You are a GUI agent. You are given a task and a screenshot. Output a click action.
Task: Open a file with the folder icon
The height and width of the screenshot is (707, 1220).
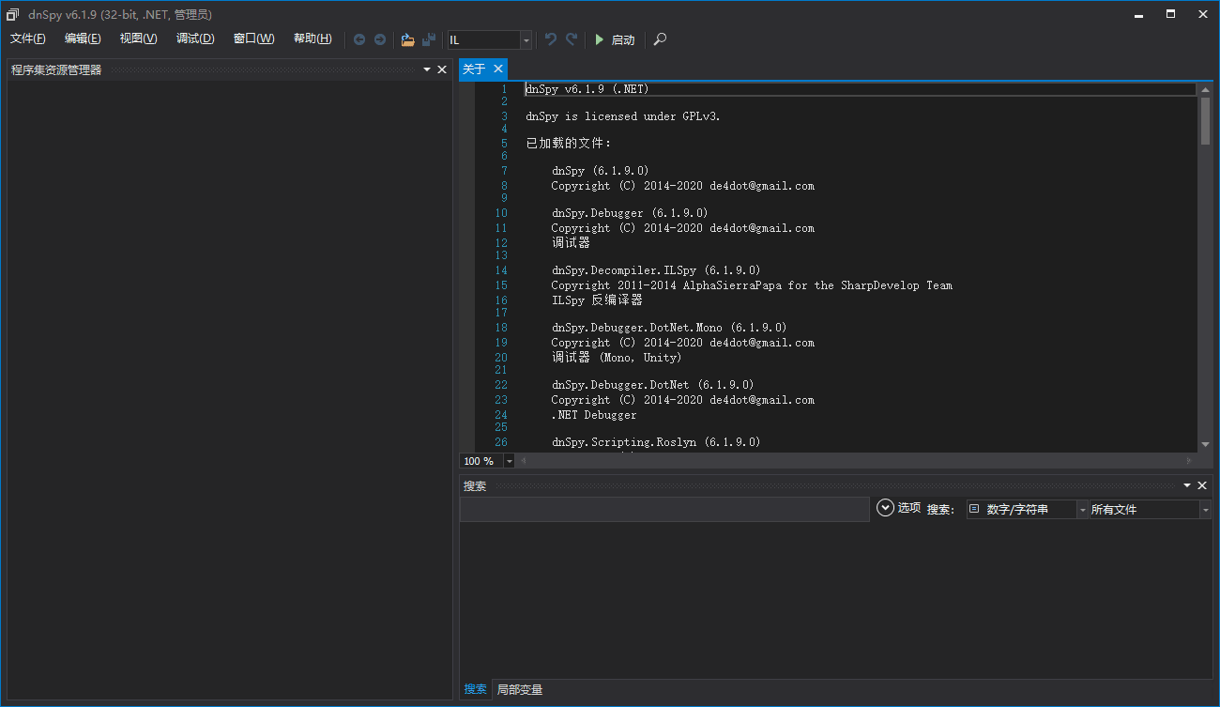click(407, 39)
